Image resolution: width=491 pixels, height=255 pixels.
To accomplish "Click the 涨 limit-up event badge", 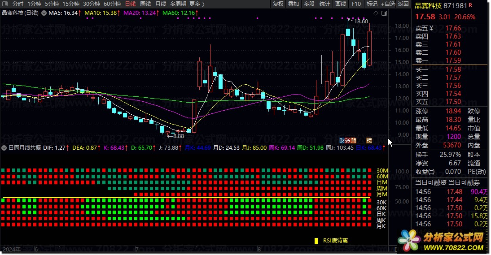I will [x=347, y=141].
